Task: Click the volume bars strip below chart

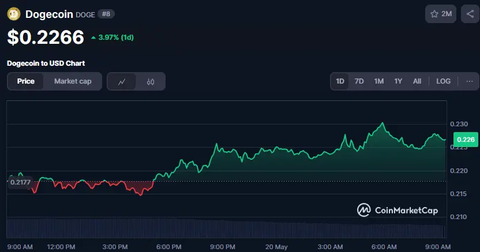Action: coord(227,228)
